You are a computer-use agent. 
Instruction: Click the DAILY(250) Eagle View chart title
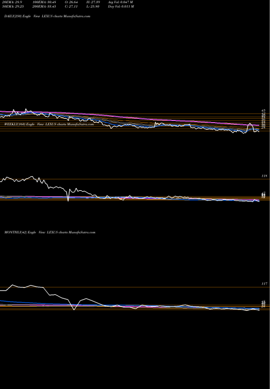(48, 16)
